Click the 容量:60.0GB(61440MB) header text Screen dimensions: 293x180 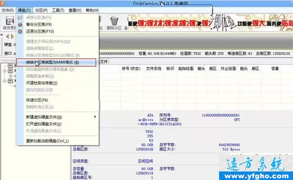click(157, 54)
